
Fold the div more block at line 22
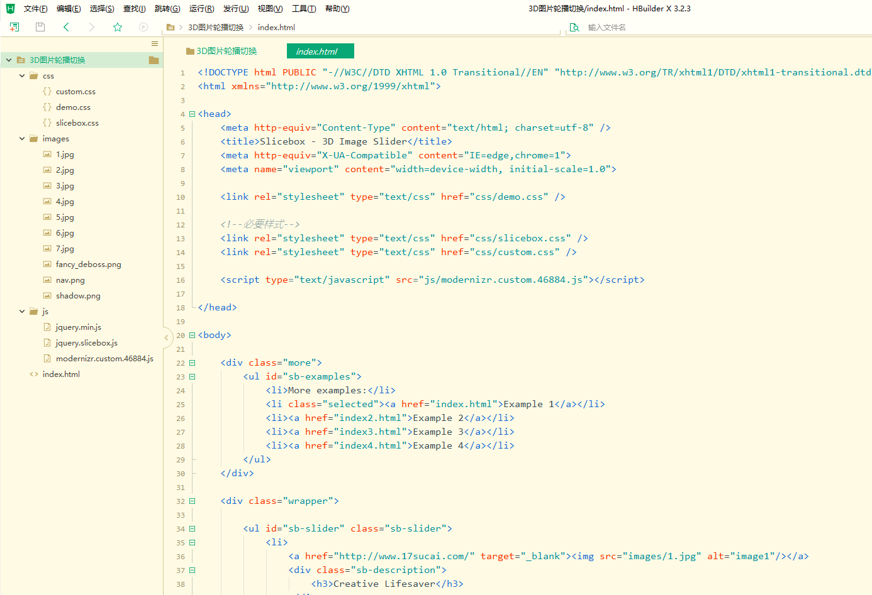point(193,363)
